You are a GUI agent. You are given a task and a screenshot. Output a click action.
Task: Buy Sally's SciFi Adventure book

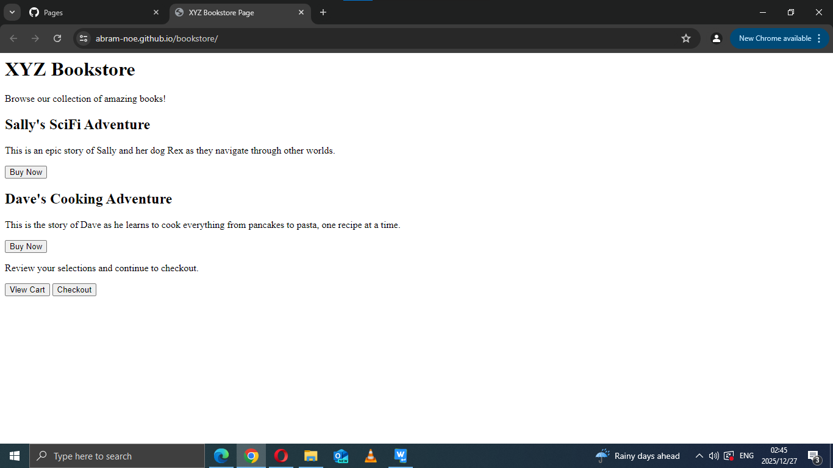tap(26, 172)
